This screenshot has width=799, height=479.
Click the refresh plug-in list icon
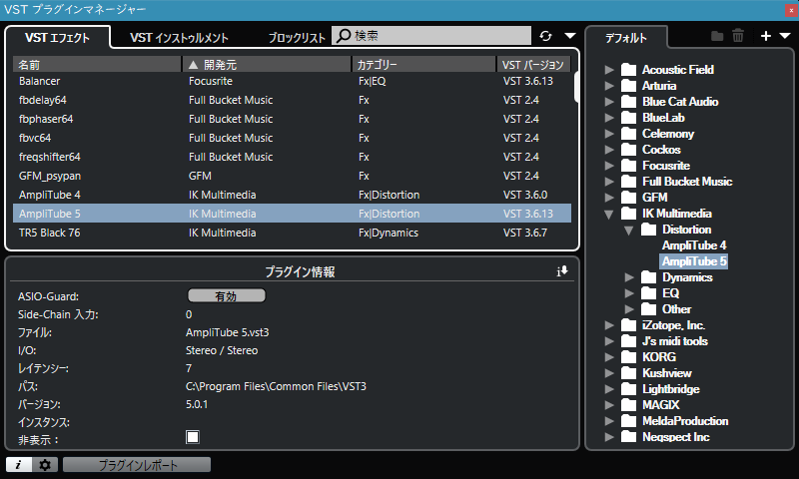coord(545,36)
